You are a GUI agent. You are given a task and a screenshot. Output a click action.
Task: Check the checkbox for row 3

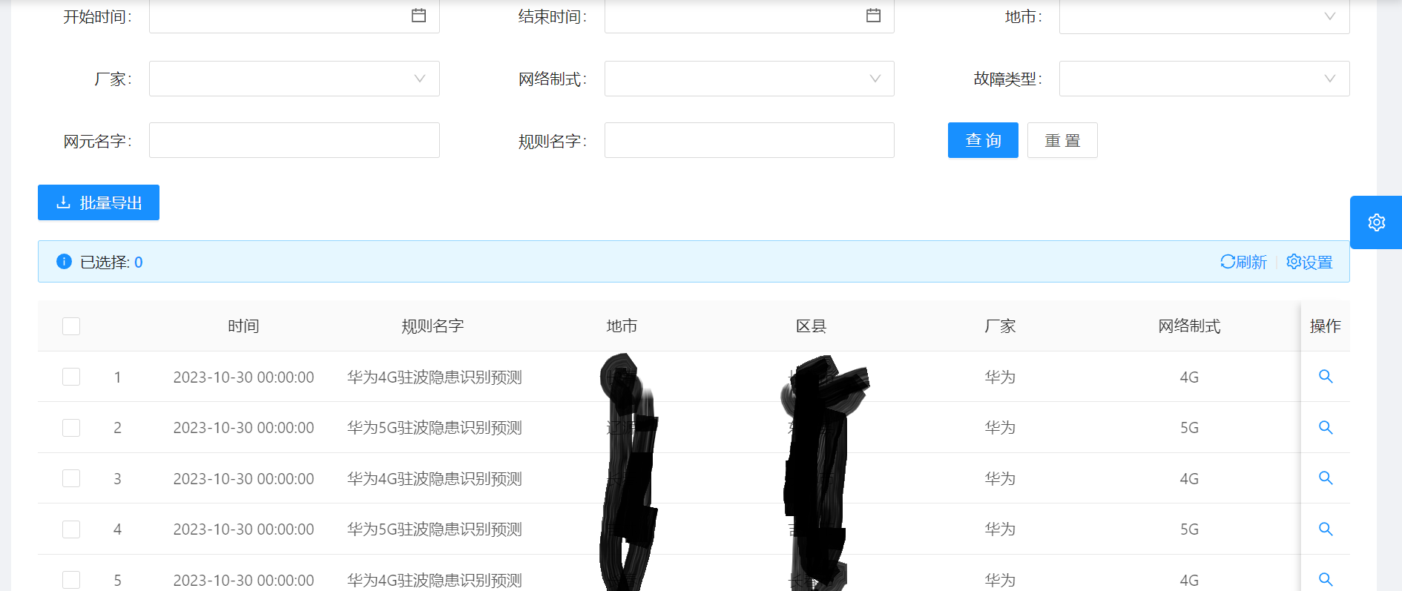coord(71,478)
